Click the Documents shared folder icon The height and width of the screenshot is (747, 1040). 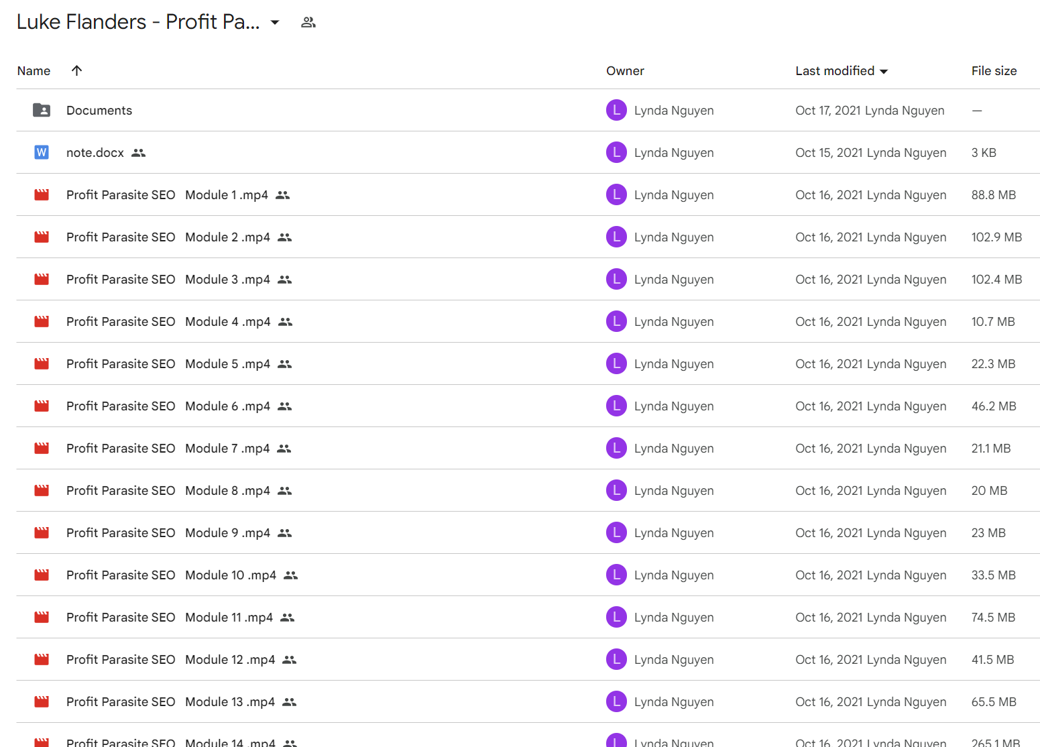pos(42,110)
